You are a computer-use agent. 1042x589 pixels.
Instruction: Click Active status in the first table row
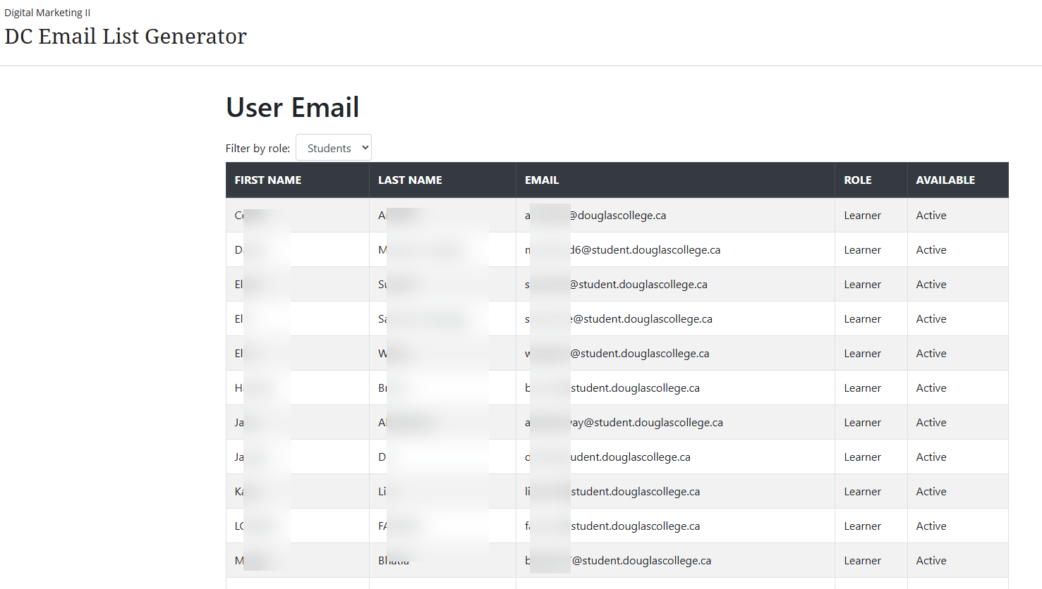931,216
